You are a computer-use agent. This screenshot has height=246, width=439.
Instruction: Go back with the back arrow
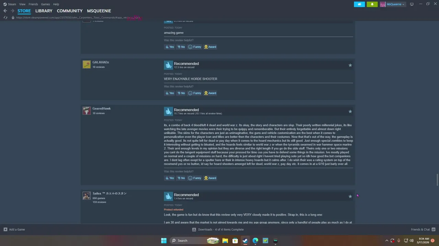coord(5,11)
